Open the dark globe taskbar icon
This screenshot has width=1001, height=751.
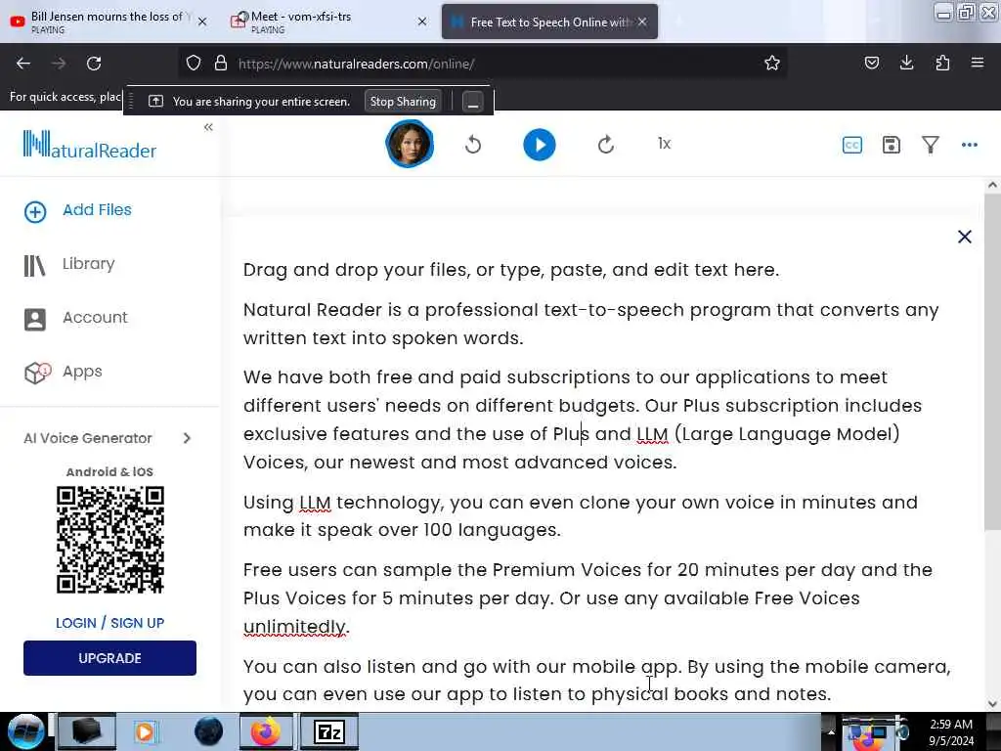click(209, 731)
